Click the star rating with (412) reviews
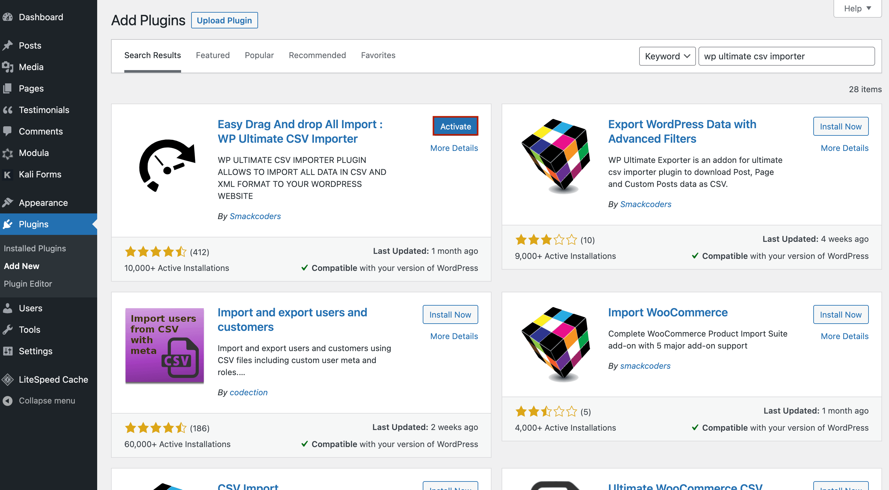This screenshot has height=490, width=889. pyautogui.click(x=156, y=251)
